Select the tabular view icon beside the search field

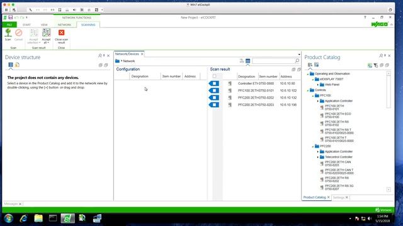tap(247, 61)
